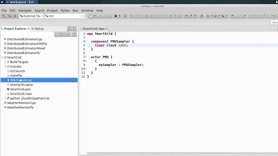Select the ctrl.launch file
This screenshot has width=278, height=156.
pos(17,71)
